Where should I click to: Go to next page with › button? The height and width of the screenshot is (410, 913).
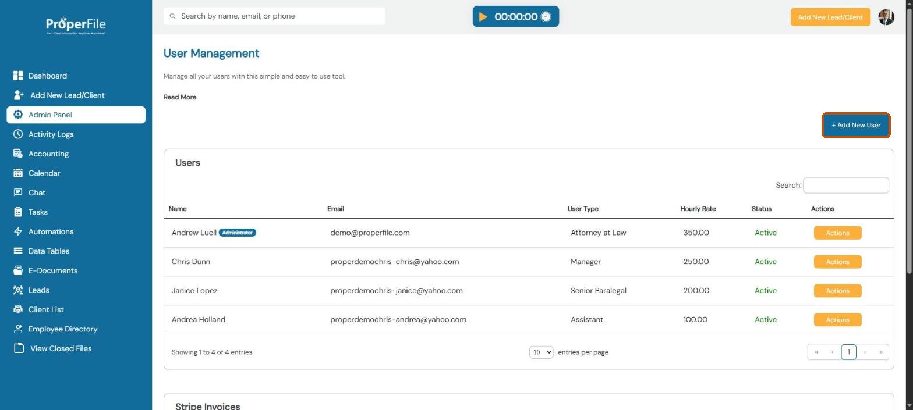pyautogui.click(x=865, y=352)
